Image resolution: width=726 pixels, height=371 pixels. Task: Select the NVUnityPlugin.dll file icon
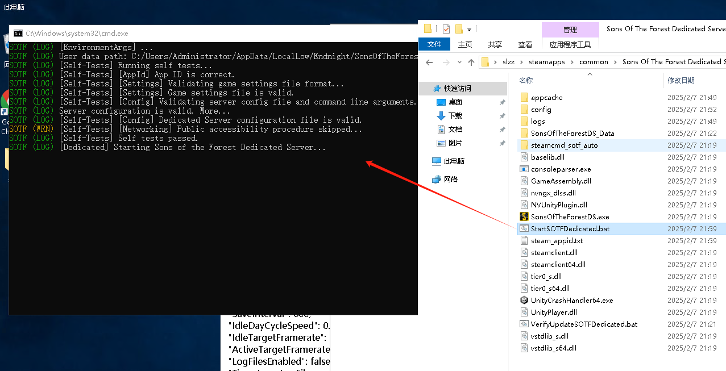pos(524,205)
